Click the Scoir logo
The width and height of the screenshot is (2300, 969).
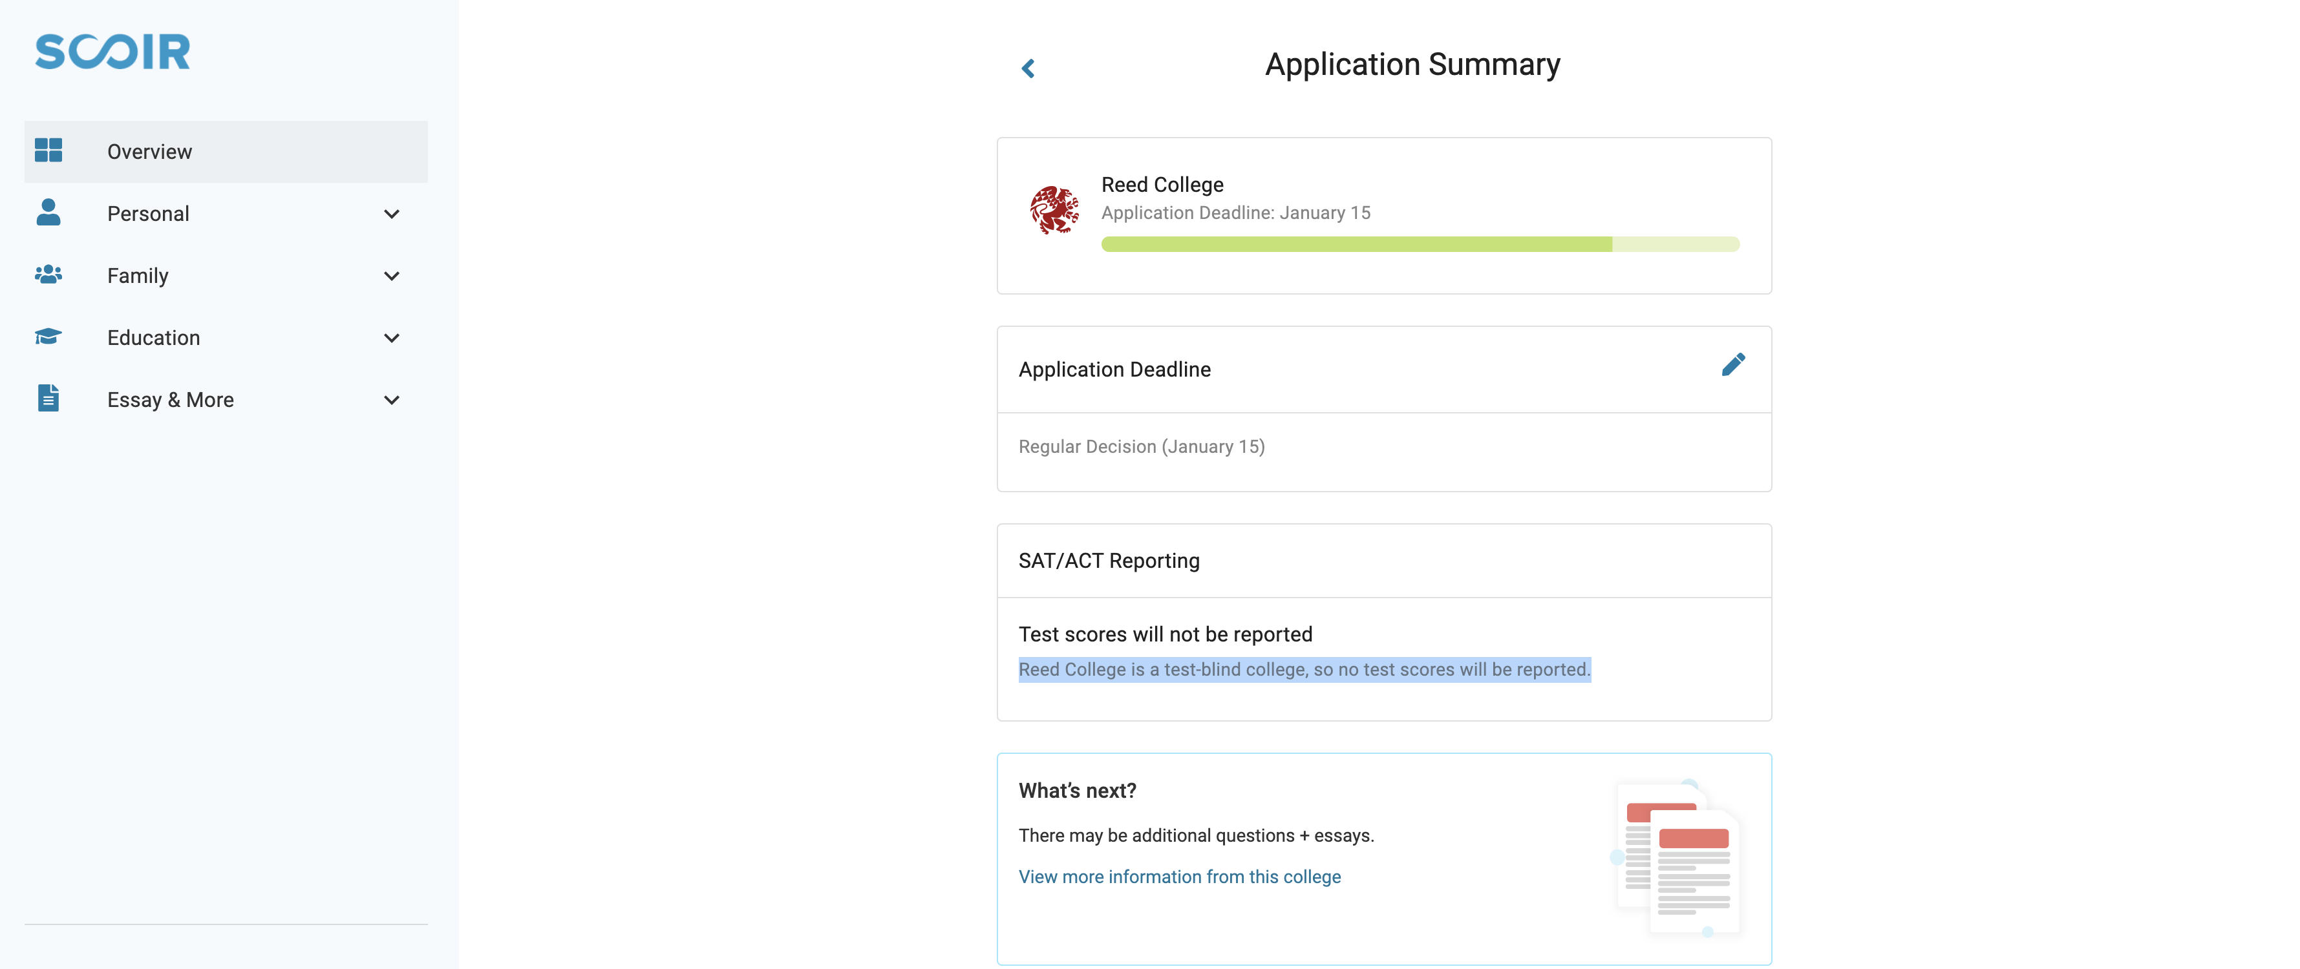tap(112, 51)
